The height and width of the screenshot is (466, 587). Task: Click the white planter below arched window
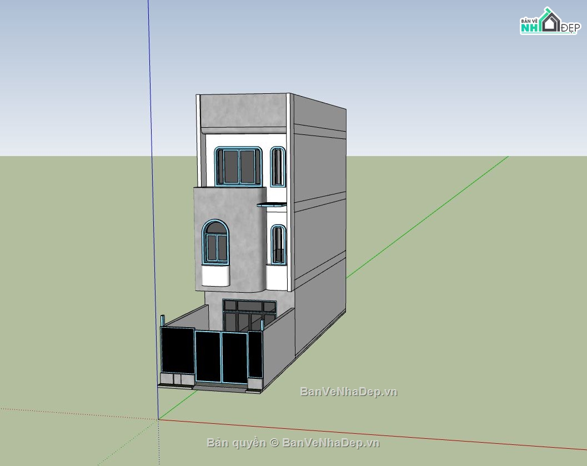[215, 275]
